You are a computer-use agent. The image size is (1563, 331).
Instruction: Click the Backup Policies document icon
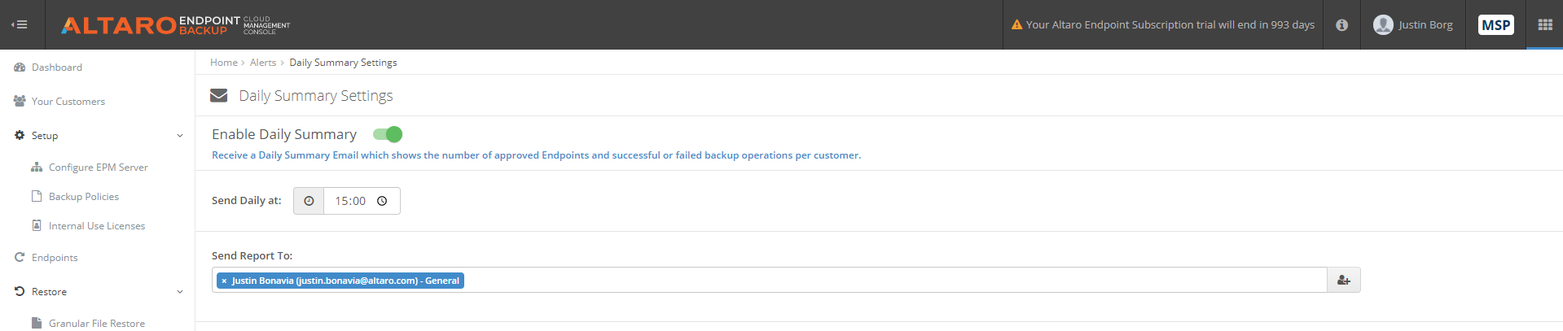click(37, 196)
